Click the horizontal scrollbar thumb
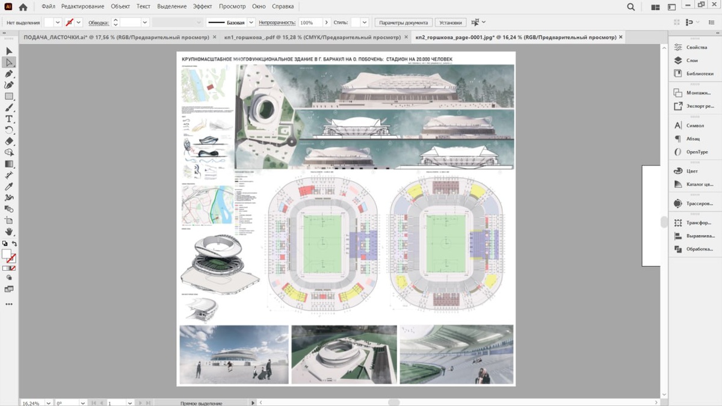Viewport: 722px width, 406px height. coord(394,402)
